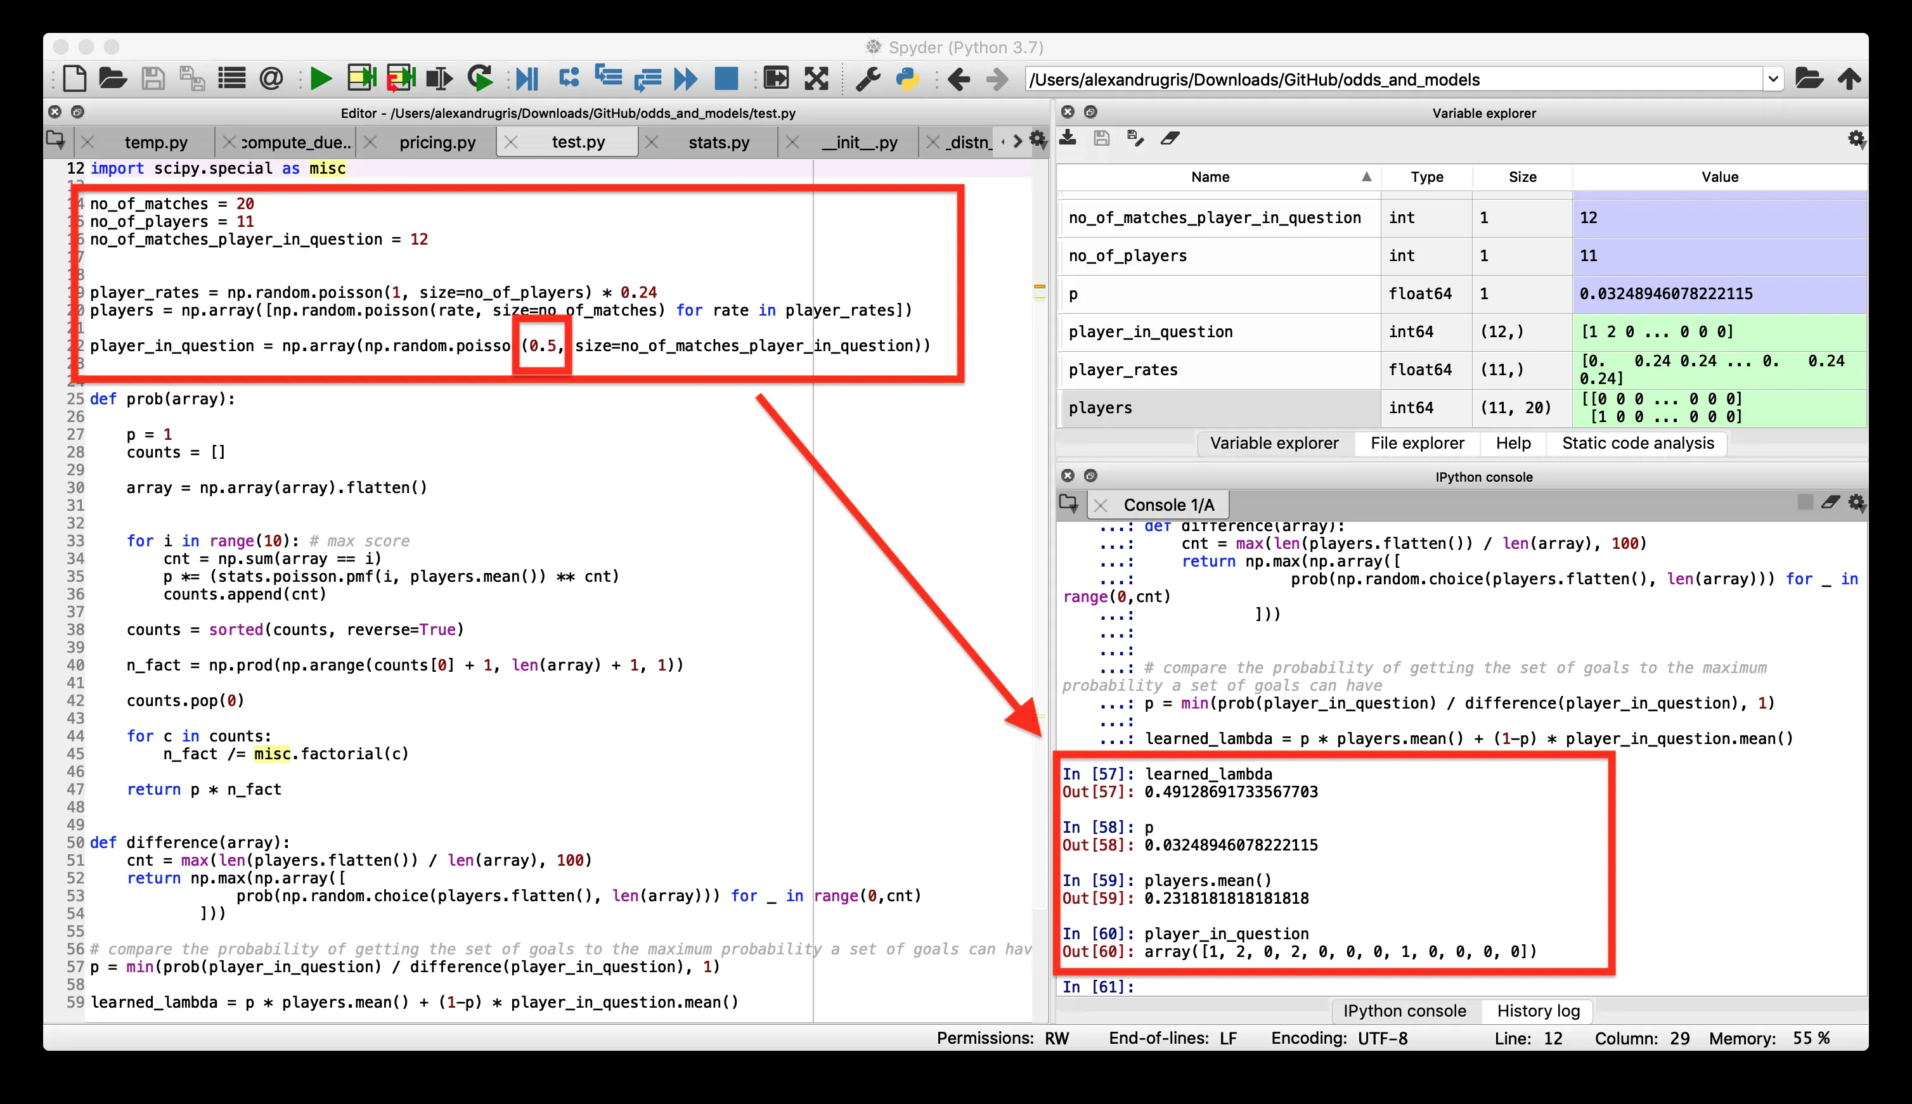Expand the working directory path dropdown

(1773, 79)
